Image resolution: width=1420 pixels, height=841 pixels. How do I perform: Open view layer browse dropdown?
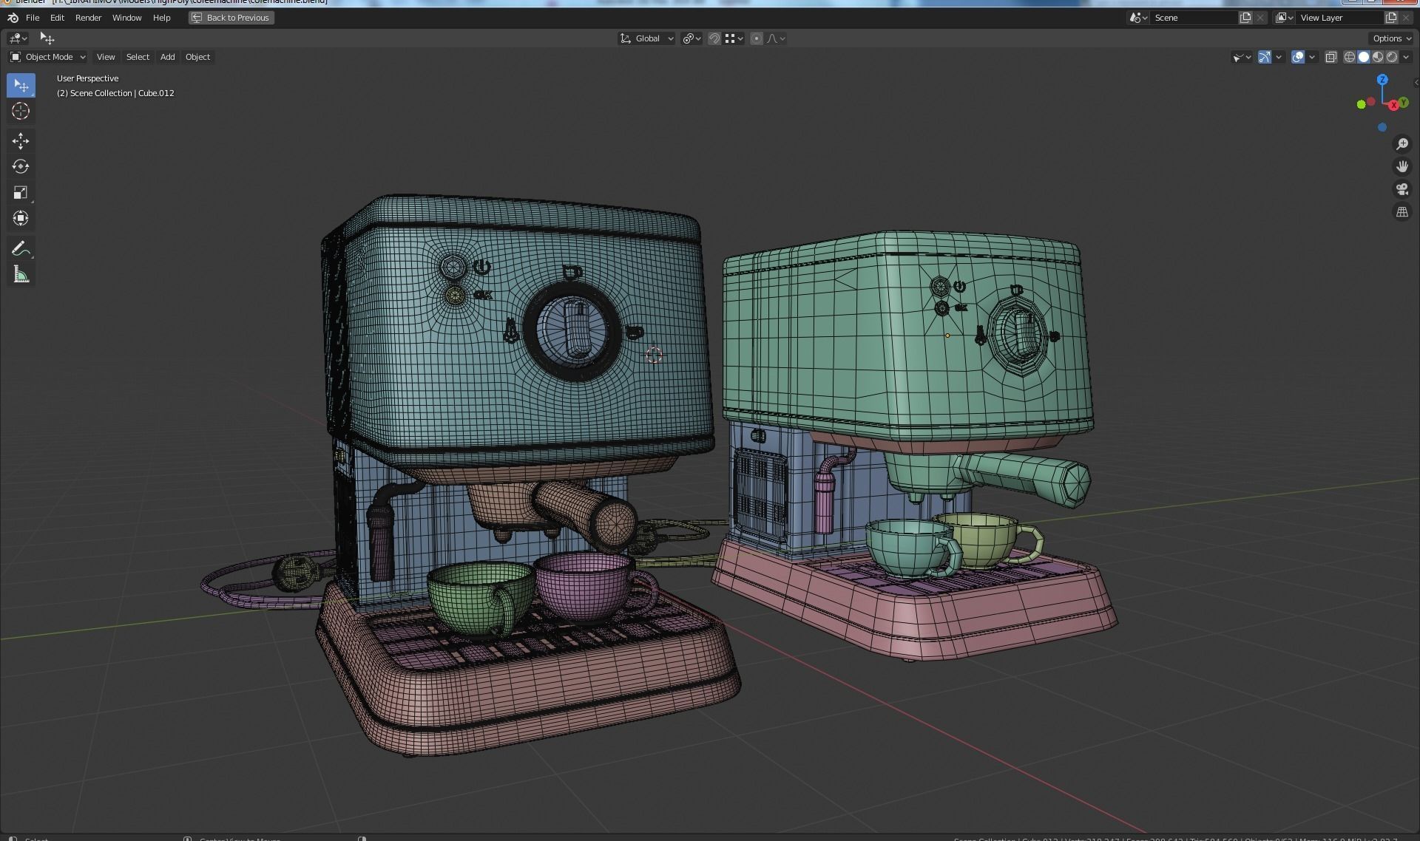point(1285,18)
